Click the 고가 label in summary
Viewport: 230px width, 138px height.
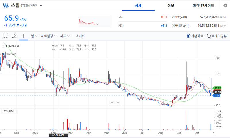(121, 17)
